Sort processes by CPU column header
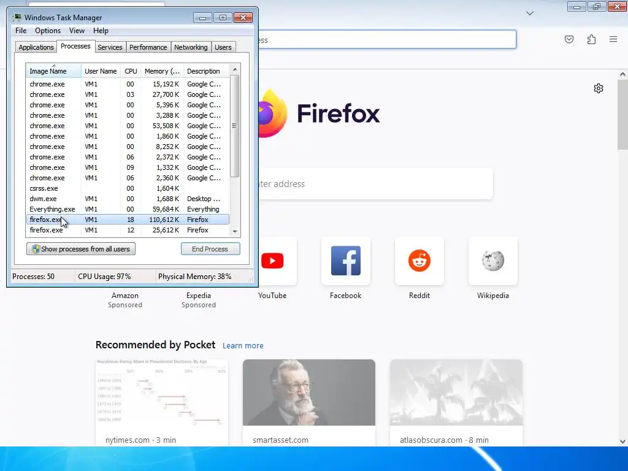628x471 pixels. (x=131, y=71)
